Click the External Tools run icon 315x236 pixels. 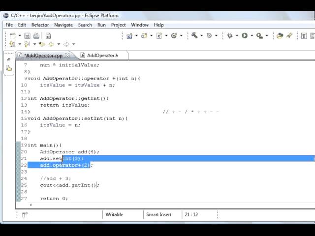(259, 36)
